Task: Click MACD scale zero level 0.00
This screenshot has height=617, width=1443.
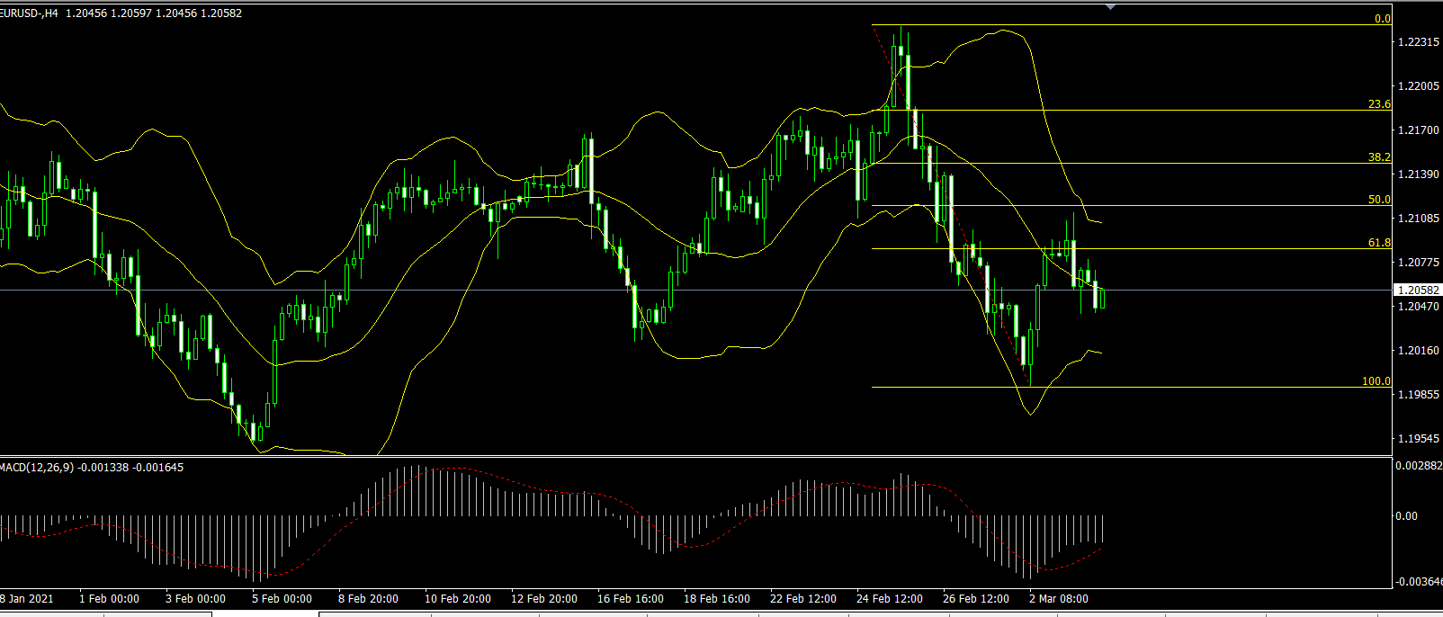Action: (1406, 516)
